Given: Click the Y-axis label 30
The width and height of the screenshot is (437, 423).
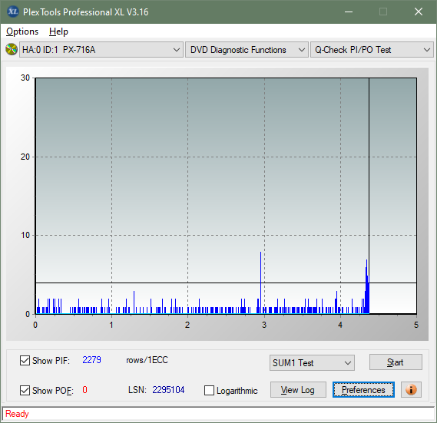Looking at the screenshot, I should pos(25,78).
